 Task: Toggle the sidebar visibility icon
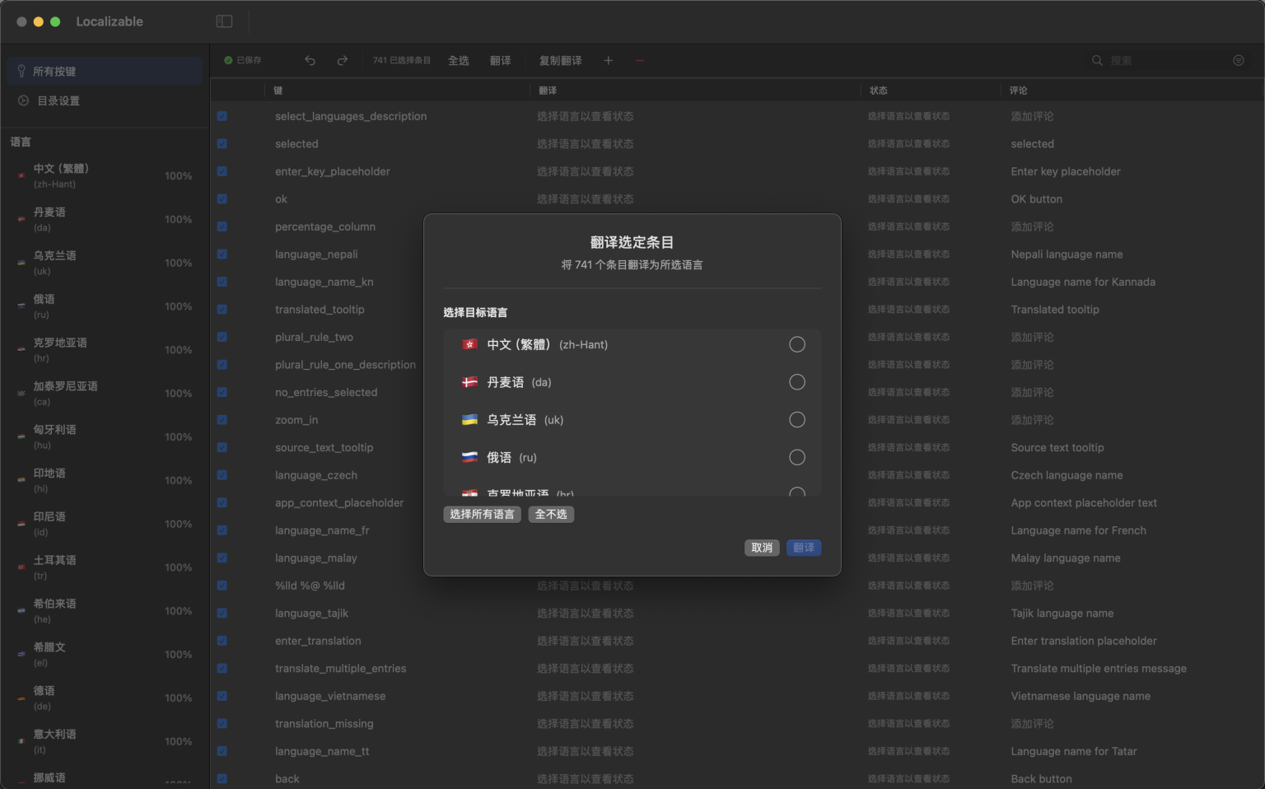point(224,21)
